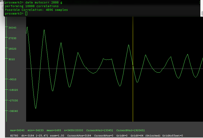Click the GridX=0 readout
Image resolution: width=203 pixels, height=138 pixels.
point(122,136)
